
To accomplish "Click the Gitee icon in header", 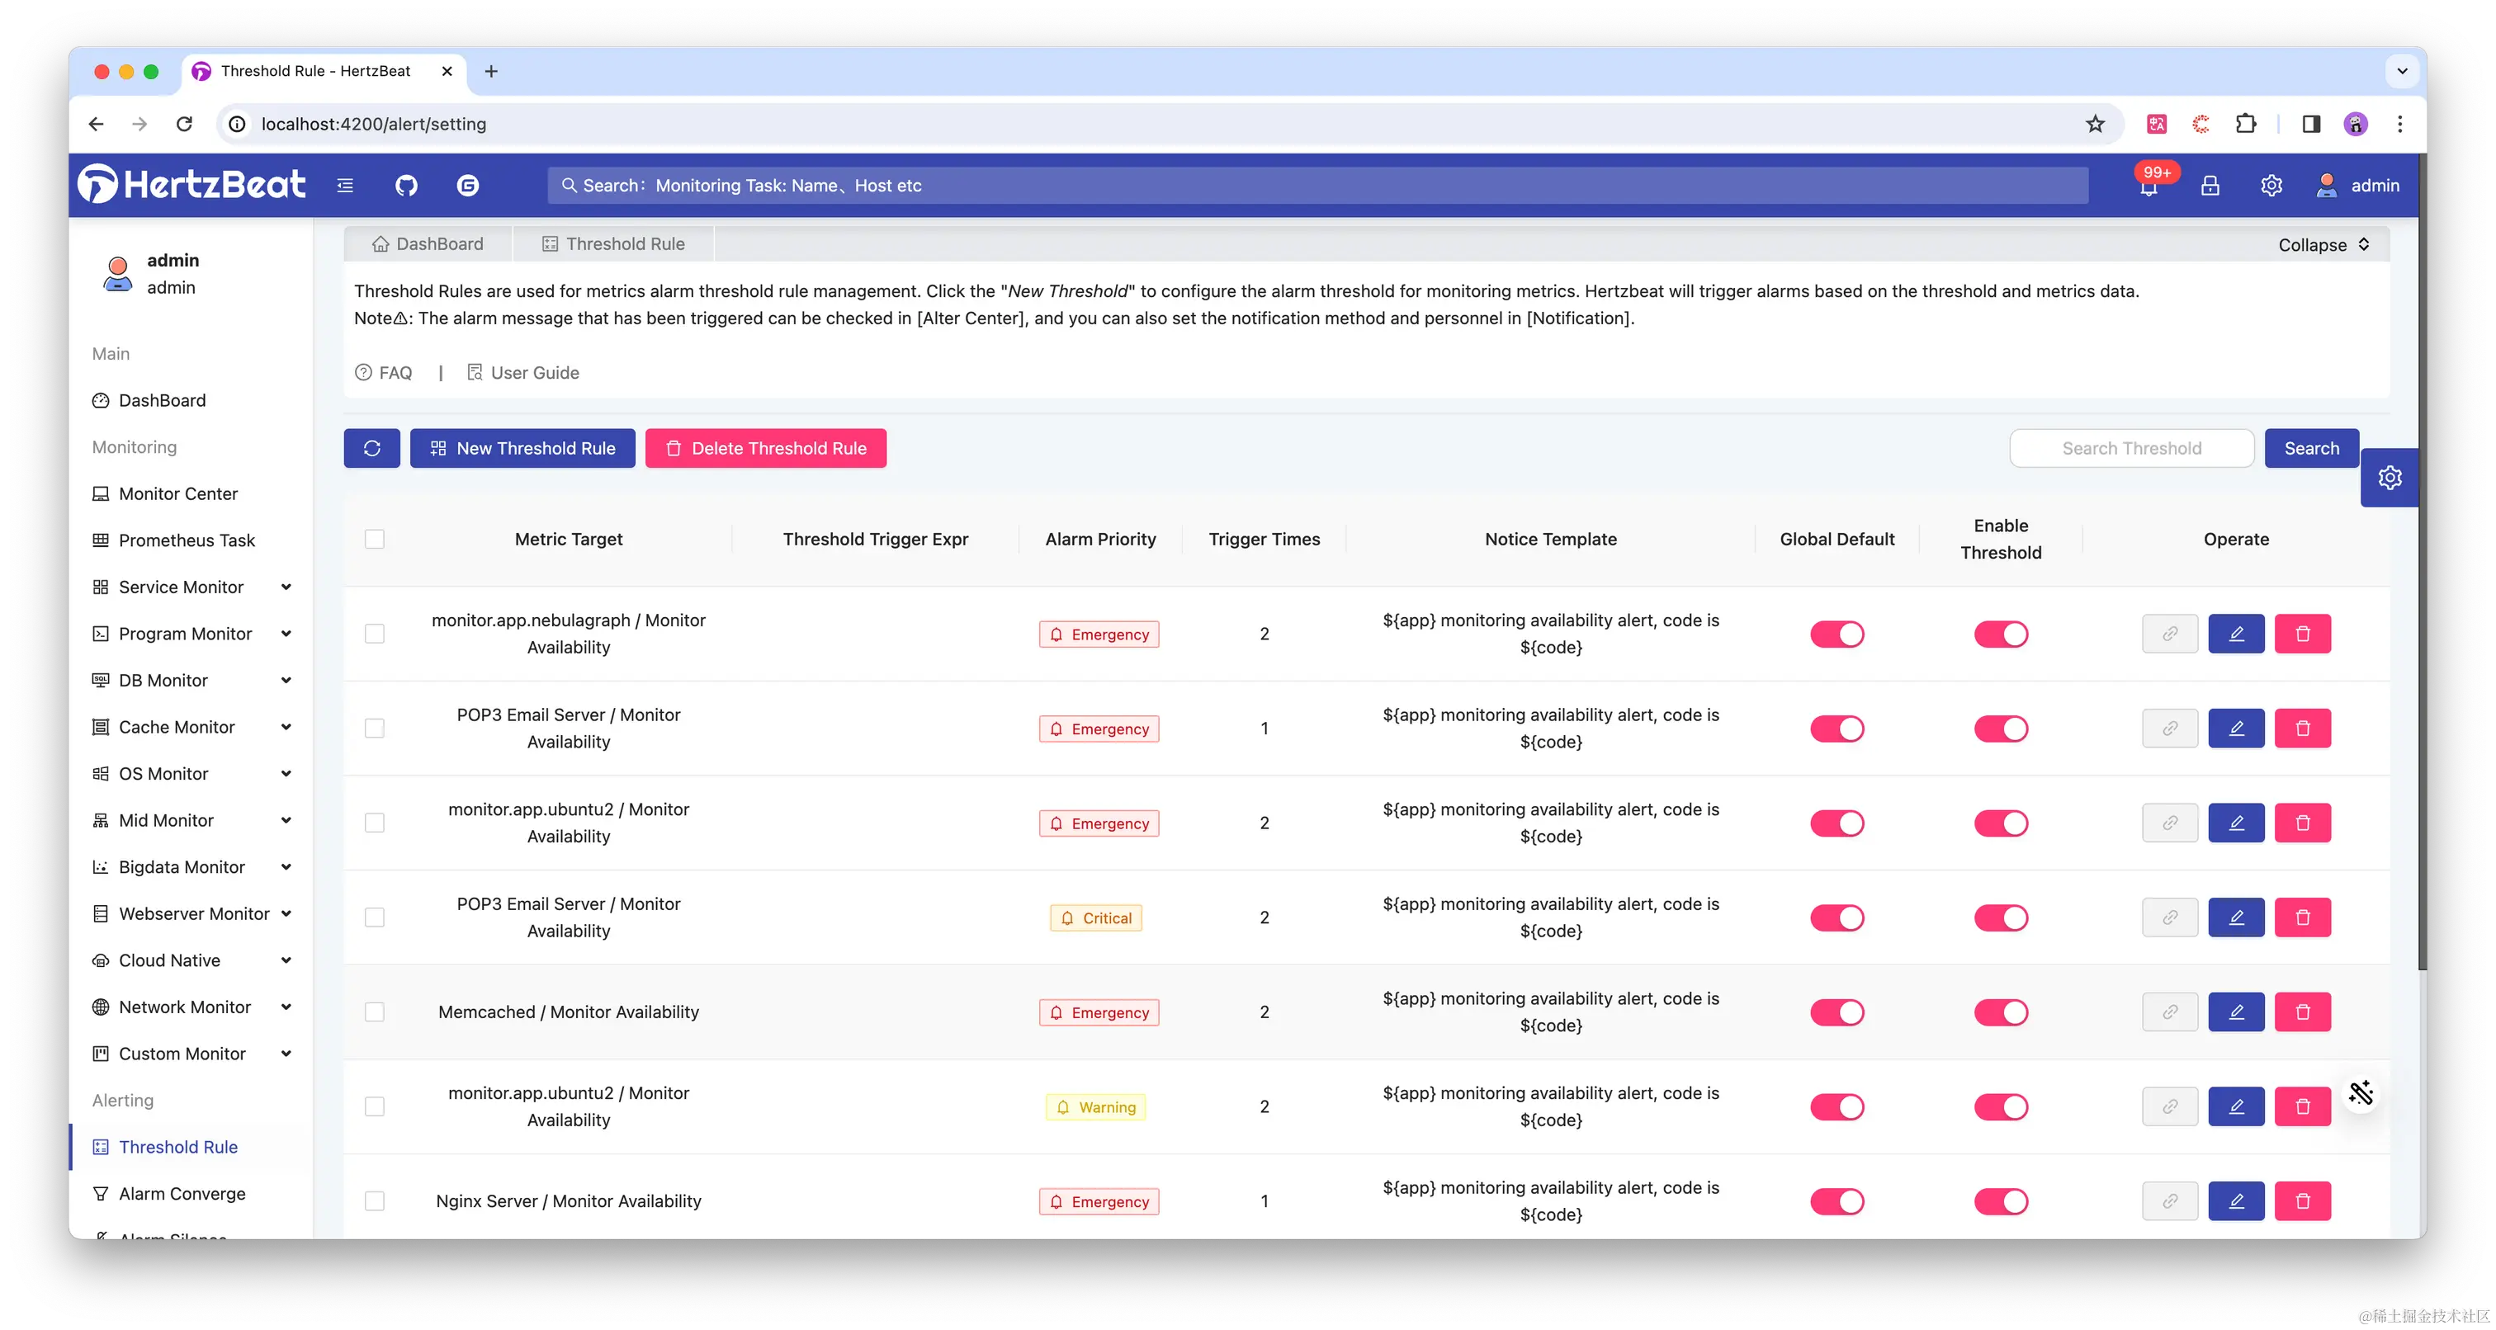I will tap(468, 185).
